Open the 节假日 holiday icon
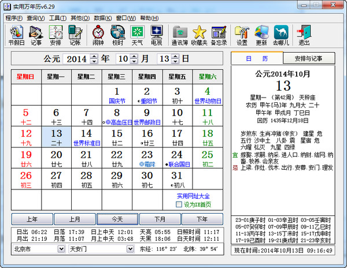The width and height of the screenshot is (347, 268). pyautogui.click(x=17, y=35)
